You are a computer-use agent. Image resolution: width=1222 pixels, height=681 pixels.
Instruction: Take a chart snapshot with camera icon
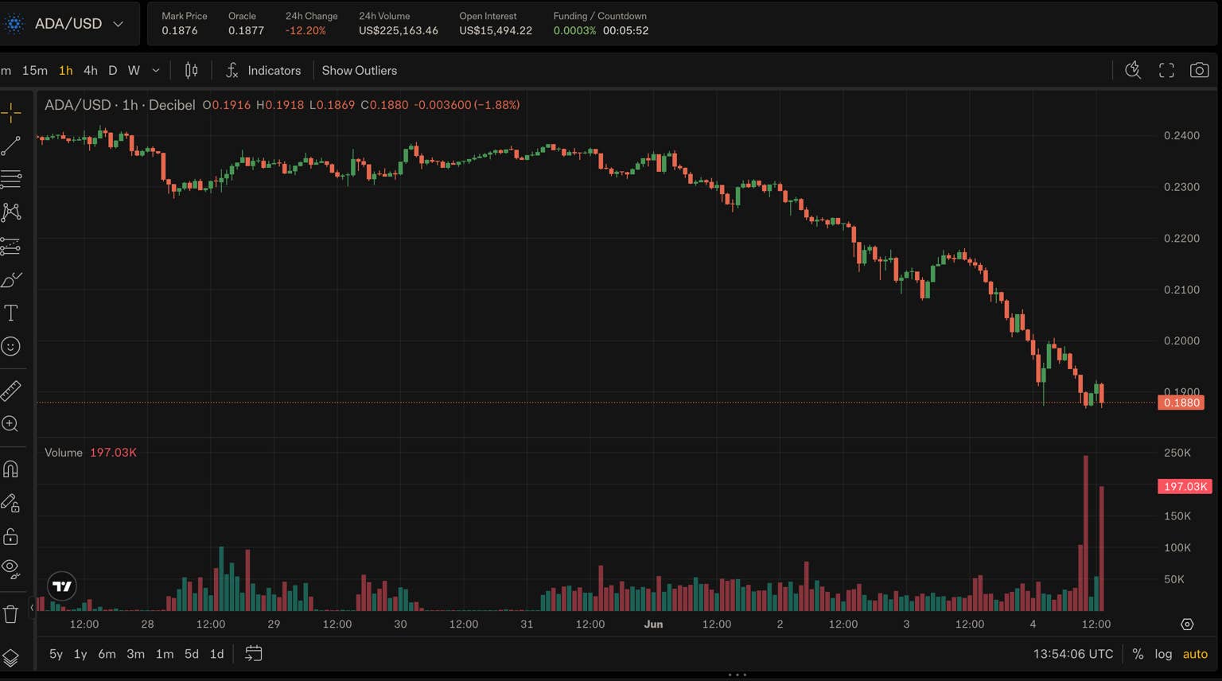[x=1199, y=71]
